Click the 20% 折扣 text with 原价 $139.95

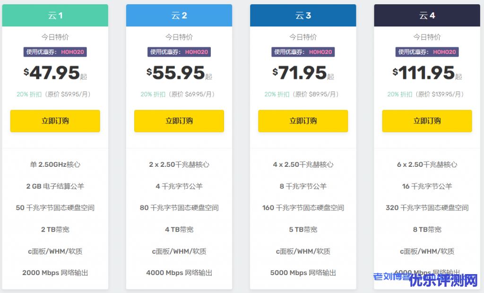coord(427,95)
